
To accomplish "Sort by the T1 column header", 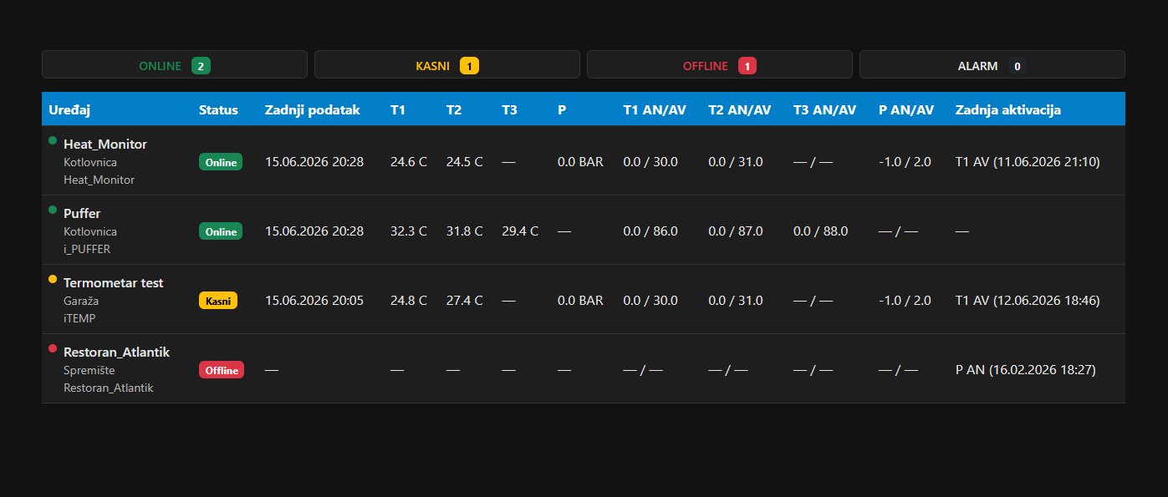I will click(x=398, y=109).
